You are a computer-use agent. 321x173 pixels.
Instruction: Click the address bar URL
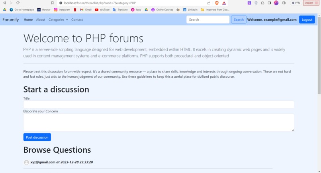pyautogui.click(x=100, y=3)
